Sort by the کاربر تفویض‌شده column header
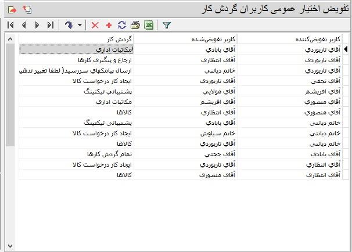This screenshot has height=252, width=352. [186, 39]
